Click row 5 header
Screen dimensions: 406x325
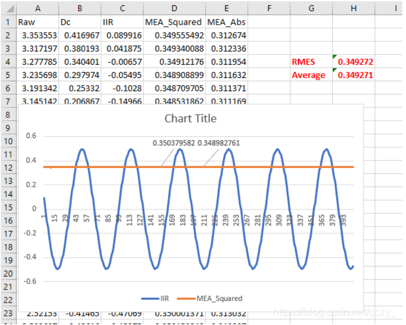pyautogui.click(x=7, y=75)
